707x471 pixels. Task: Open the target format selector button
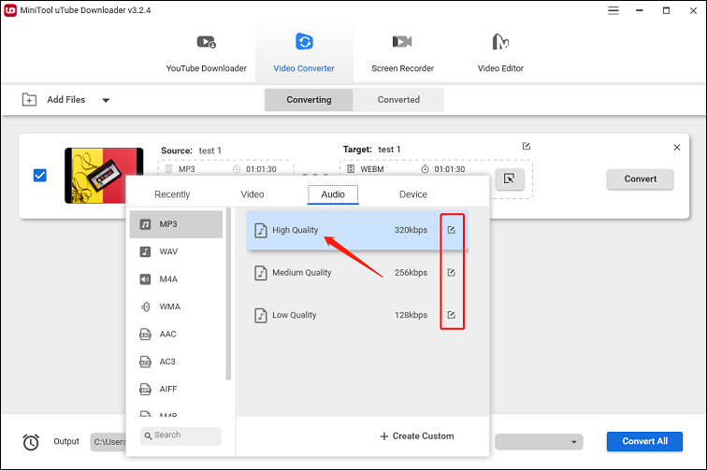tap(510, 178)
